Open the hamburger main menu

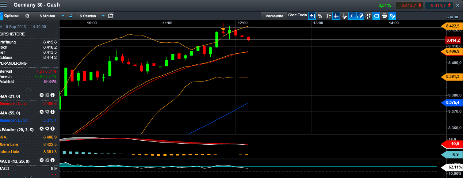(x=4, y=5)
